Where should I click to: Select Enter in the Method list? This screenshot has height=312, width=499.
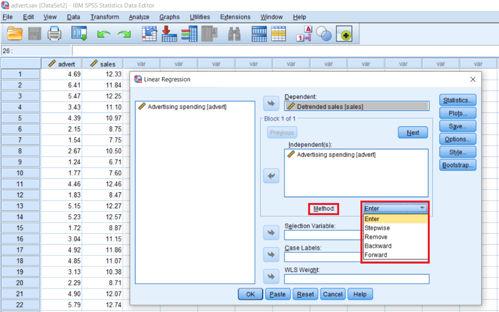point(395,219)
